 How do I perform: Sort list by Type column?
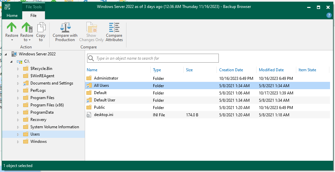(x=157, y=70)
